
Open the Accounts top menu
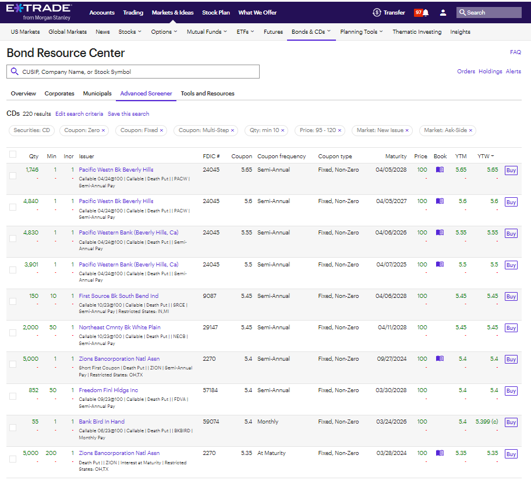click(102, 13)
